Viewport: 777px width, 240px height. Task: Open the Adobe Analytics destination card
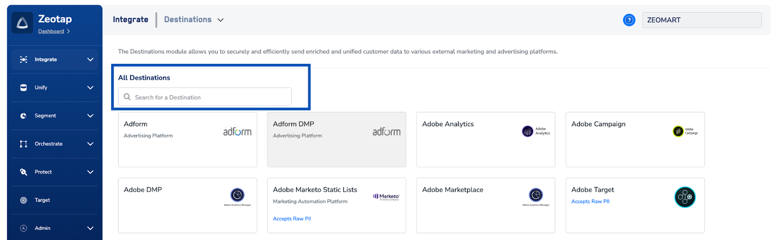[x=485, y=140]
